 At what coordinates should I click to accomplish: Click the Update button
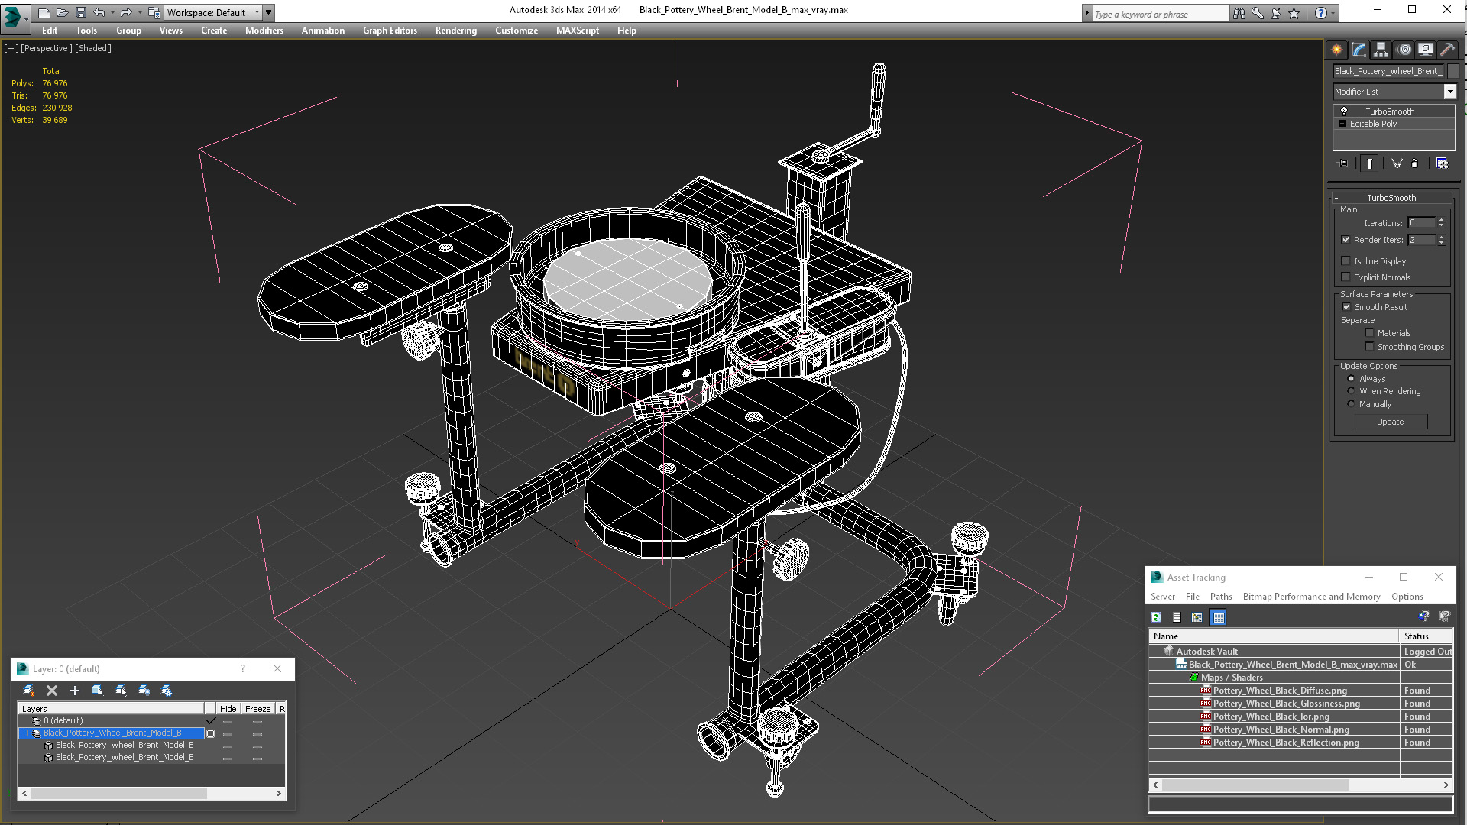(x=1391, y=422)
